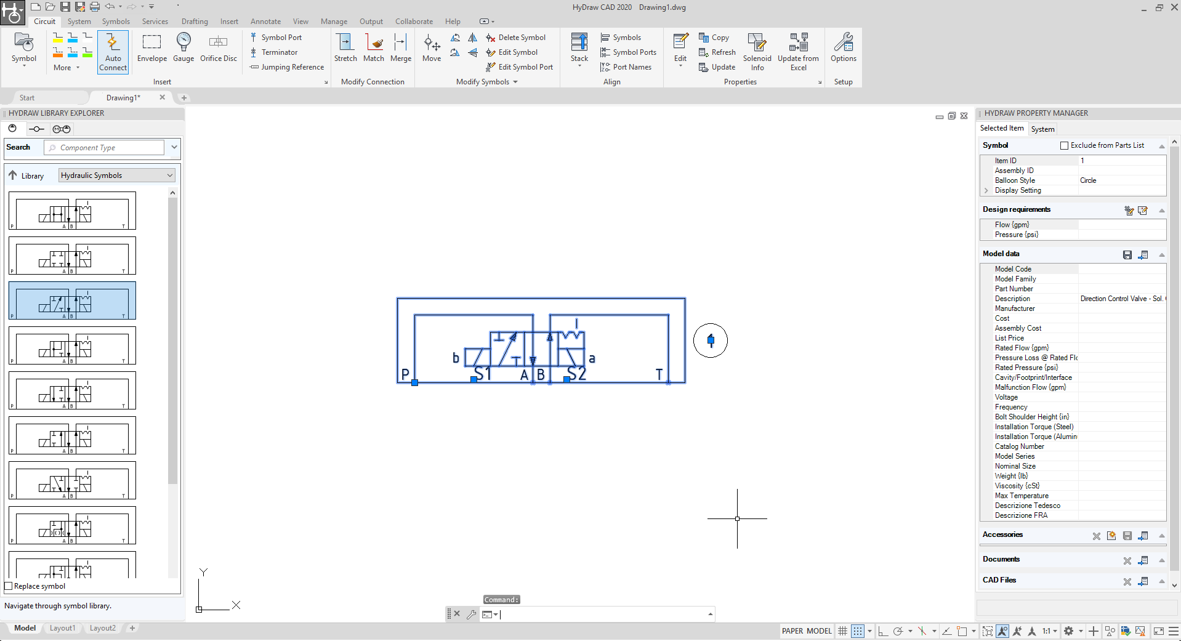Enable Exclude from Parts List checkbox

pos(1064,146)
